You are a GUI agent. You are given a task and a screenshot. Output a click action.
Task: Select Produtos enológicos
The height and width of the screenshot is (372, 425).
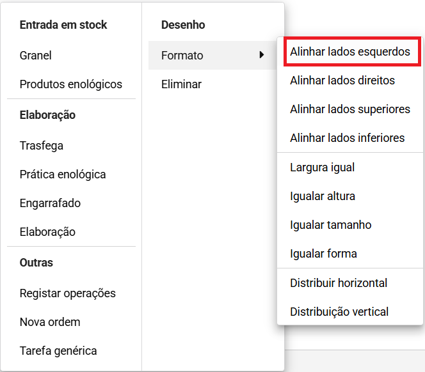pos(71,84)
